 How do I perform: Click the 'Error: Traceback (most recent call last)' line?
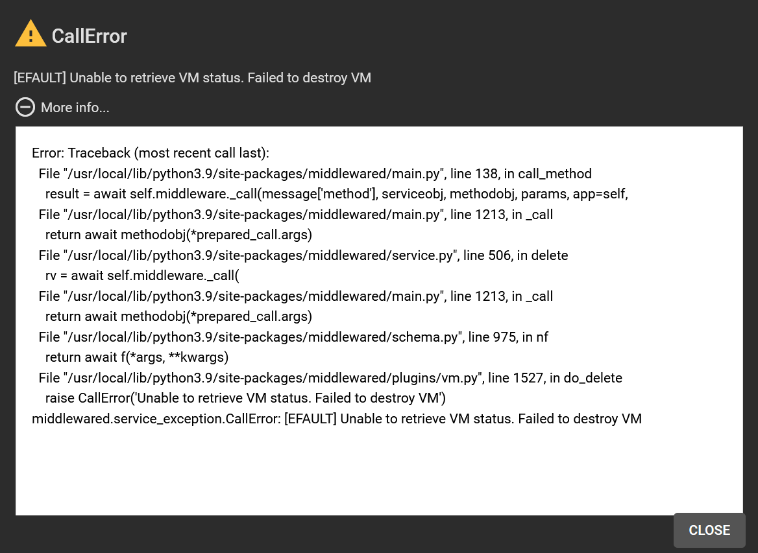point(151,153)
